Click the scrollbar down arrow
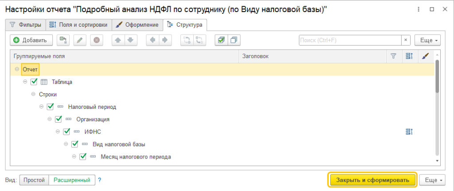The height and width of the screenshot is (191, 454). pos(437,160)
